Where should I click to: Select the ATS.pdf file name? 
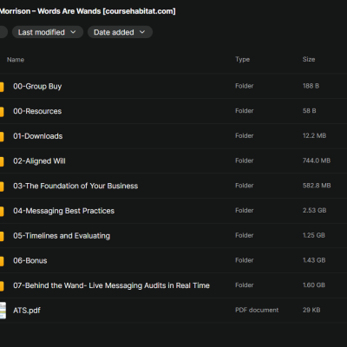pyautogui.click(x=27, y=311)
